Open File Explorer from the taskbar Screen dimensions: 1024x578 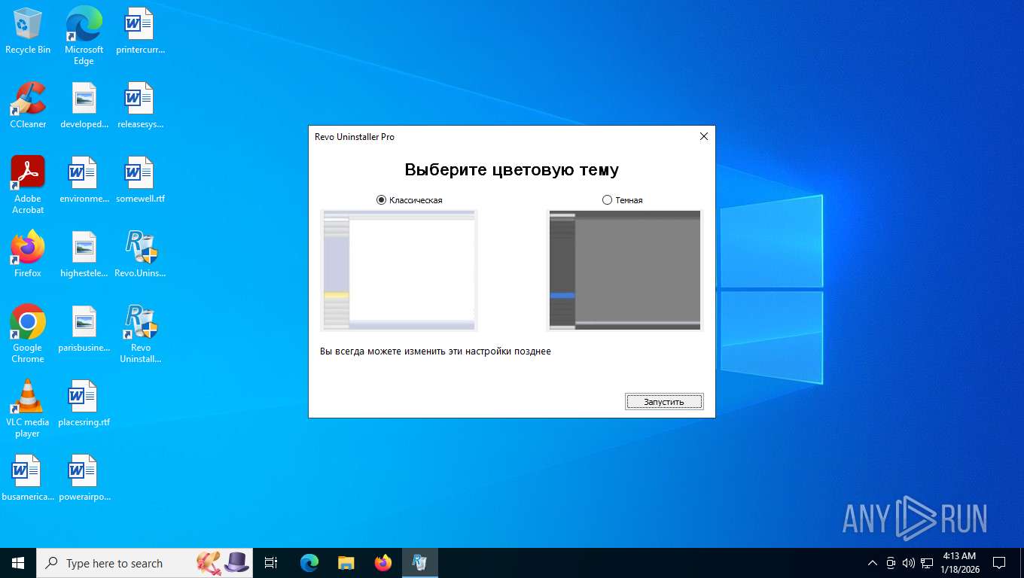[346, 563]
